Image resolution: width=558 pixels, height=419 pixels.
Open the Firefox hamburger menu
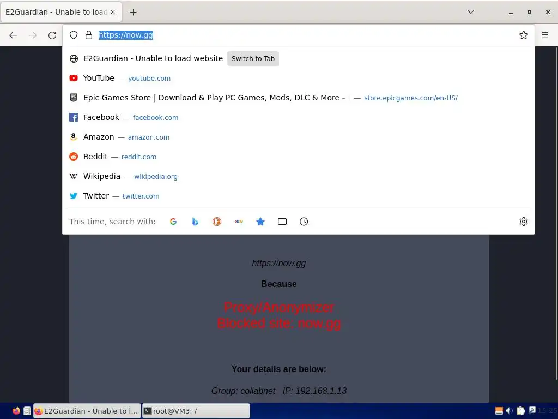point(545,35)
